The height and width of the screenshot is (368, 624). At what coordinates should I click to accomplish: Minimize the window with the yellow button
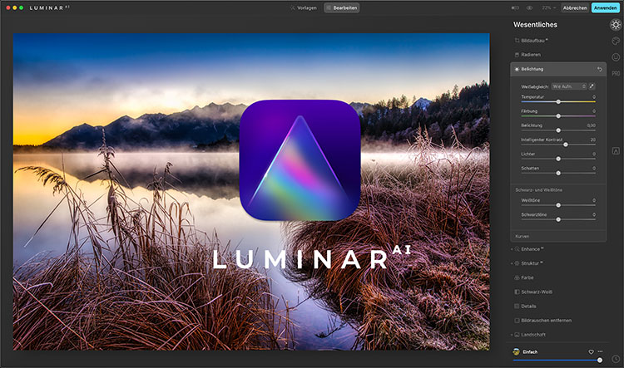click(x=15, y=7)
